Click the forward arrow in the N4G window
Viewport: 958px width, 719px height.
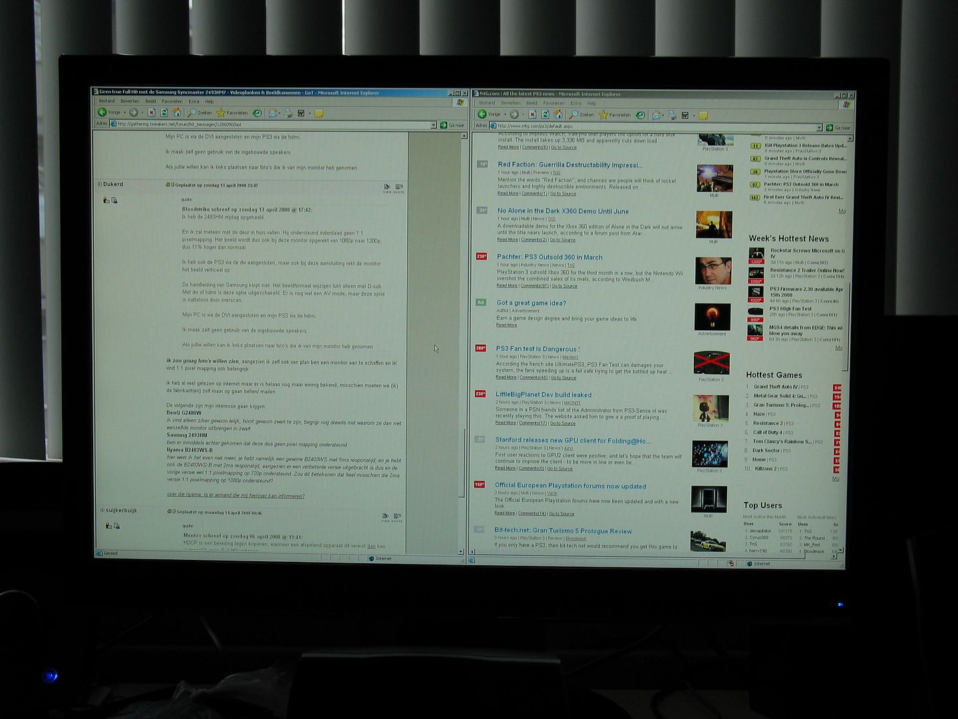tap(514, 115)
